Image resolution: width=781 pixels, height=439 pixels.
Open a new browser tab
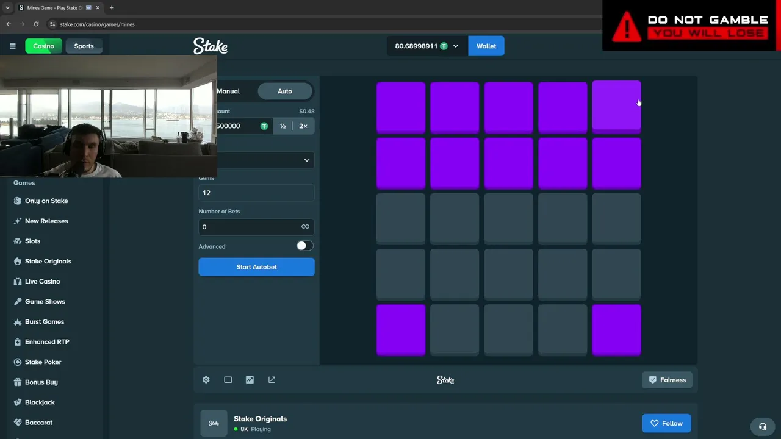click(x=112, y=8)
